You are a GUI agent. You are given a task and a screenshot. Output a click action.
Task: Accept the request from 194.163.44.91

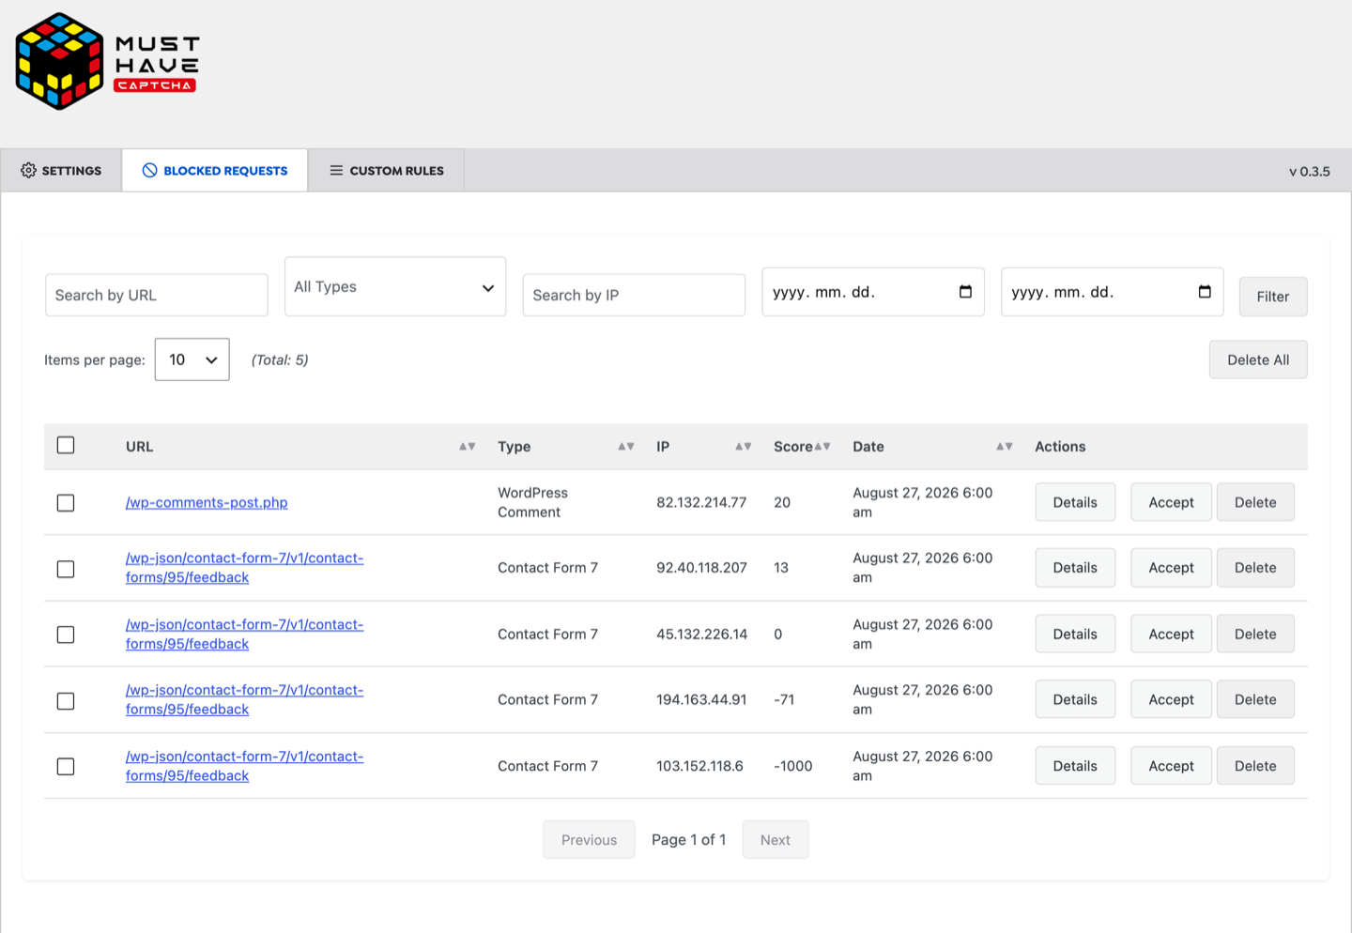(x=1171, y=699)
